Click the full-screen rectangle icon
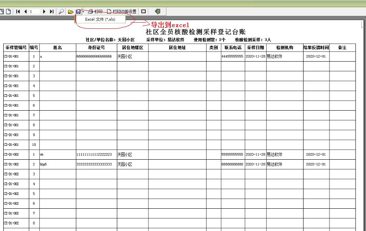The width and height of the screenshot is (366, 231). coord(144,11)
